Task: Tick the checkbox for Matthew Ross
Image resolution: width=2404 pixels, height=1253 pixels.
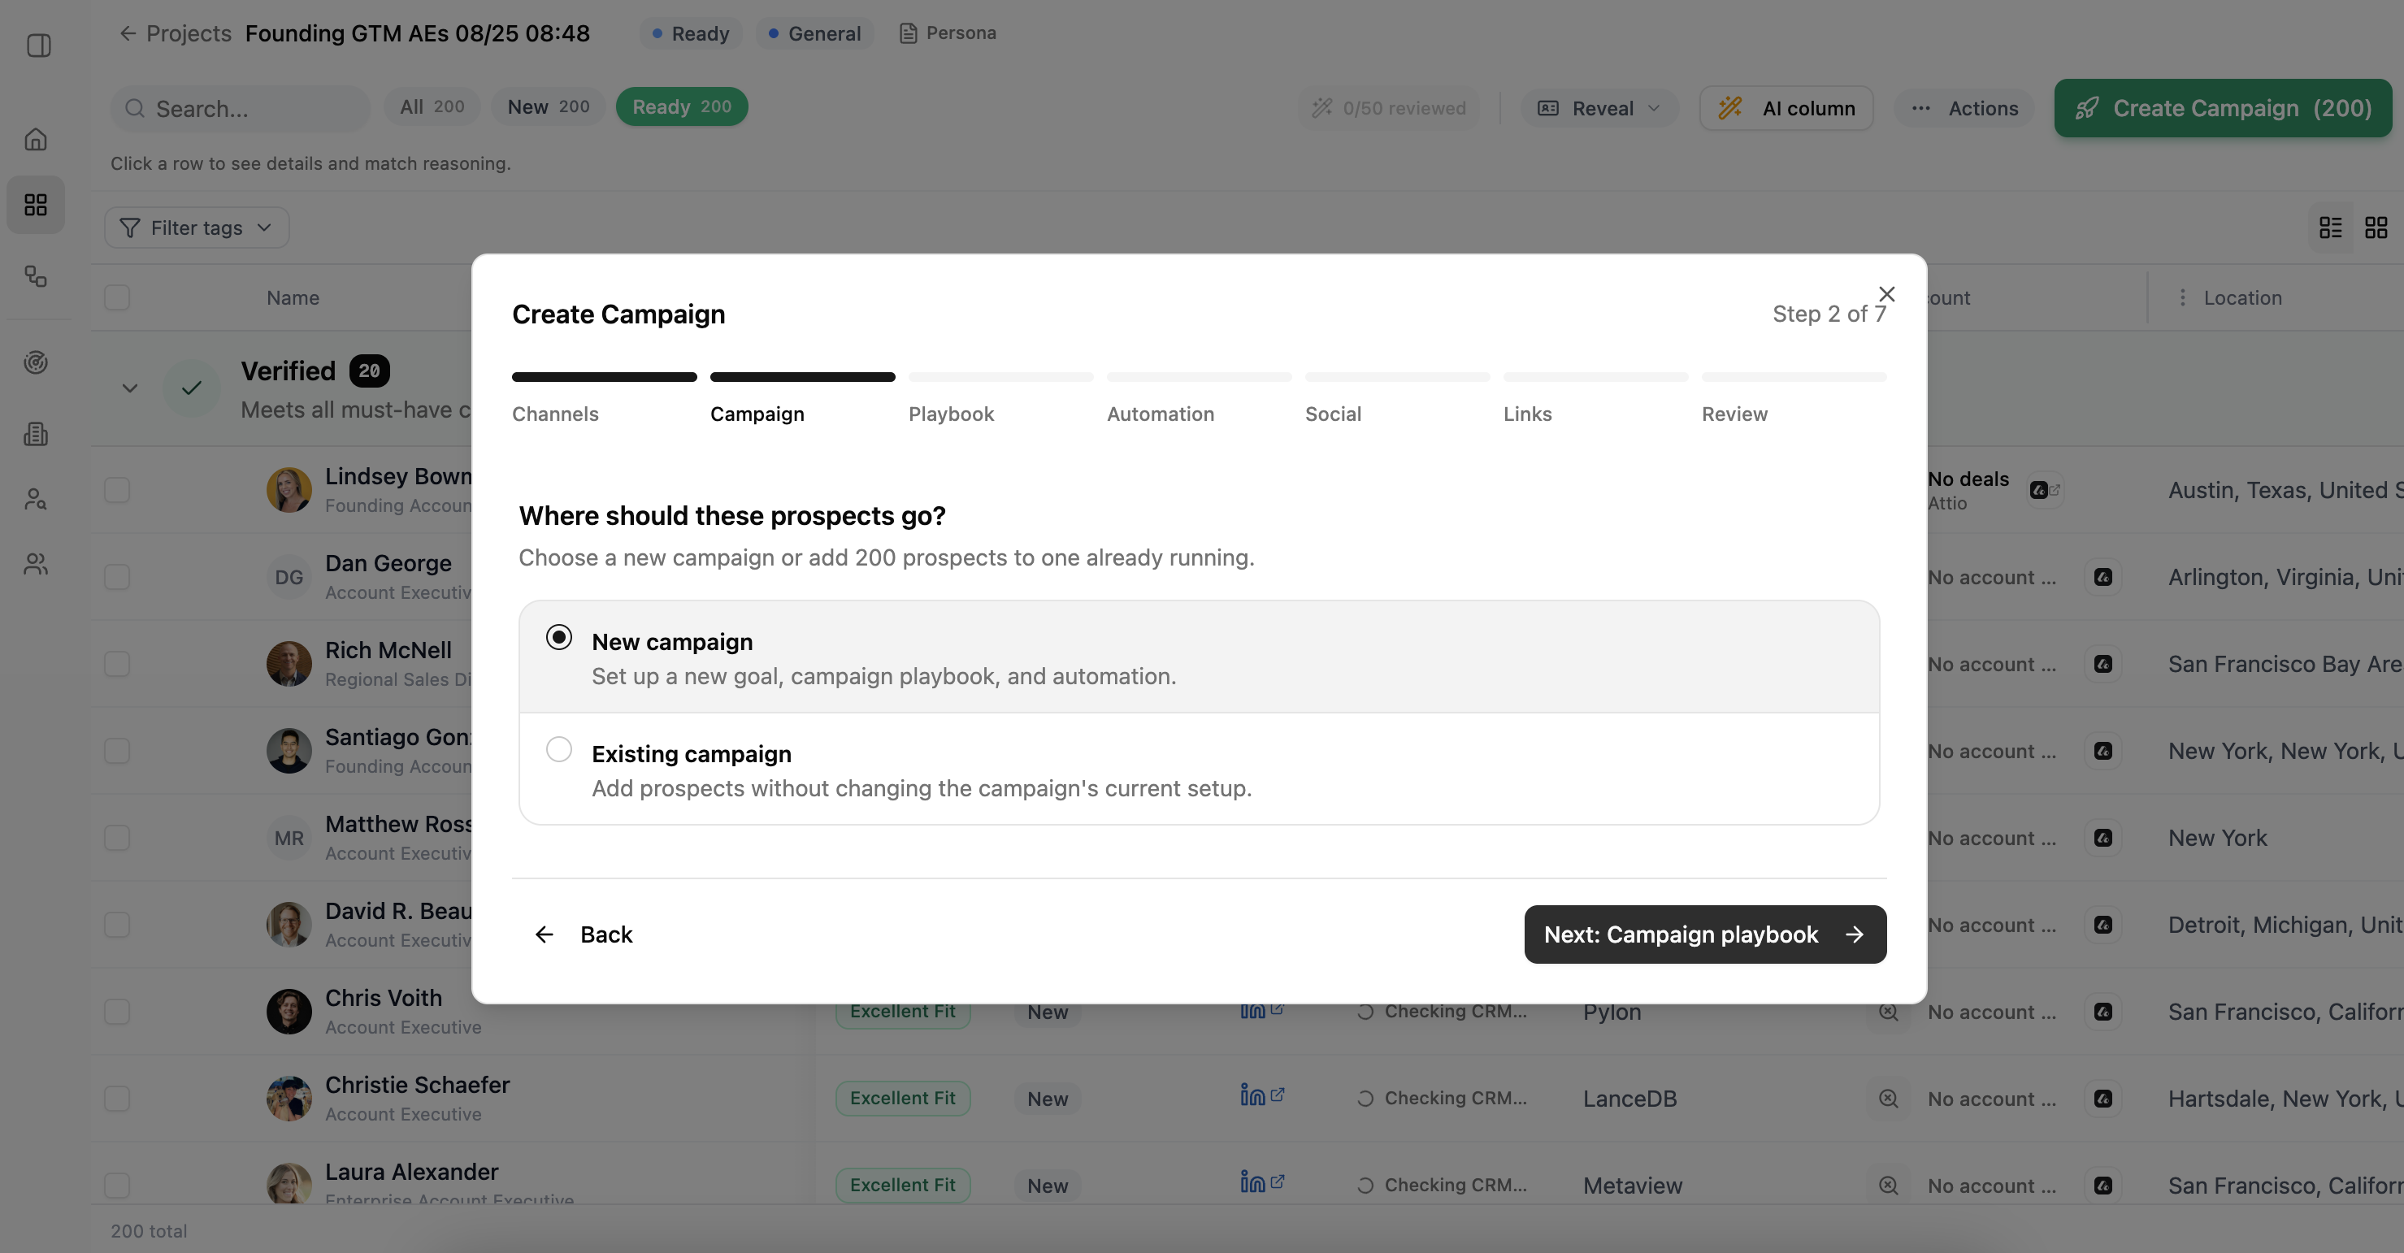Action: click(117, 838)
